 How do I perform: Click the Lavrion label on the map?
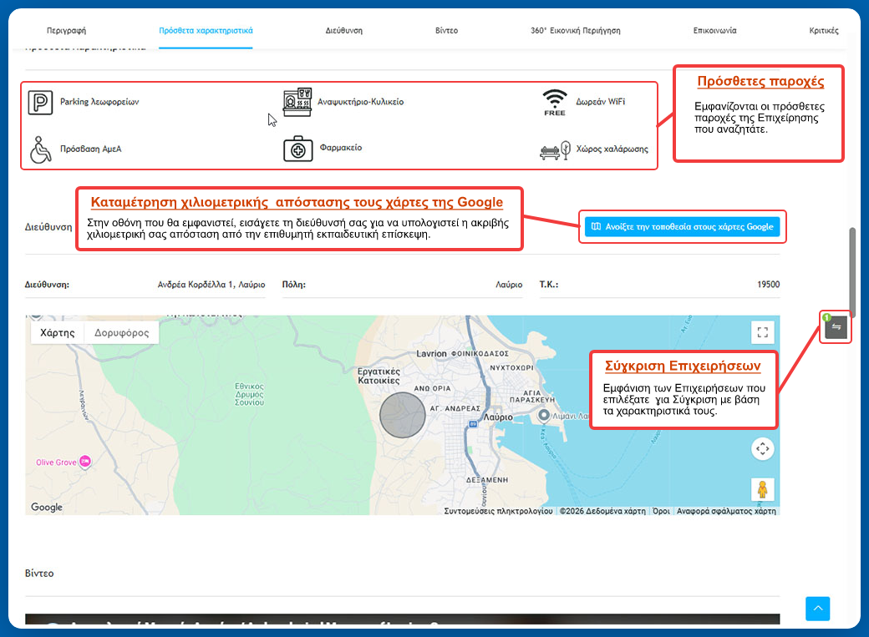click(x=431, y=353)
